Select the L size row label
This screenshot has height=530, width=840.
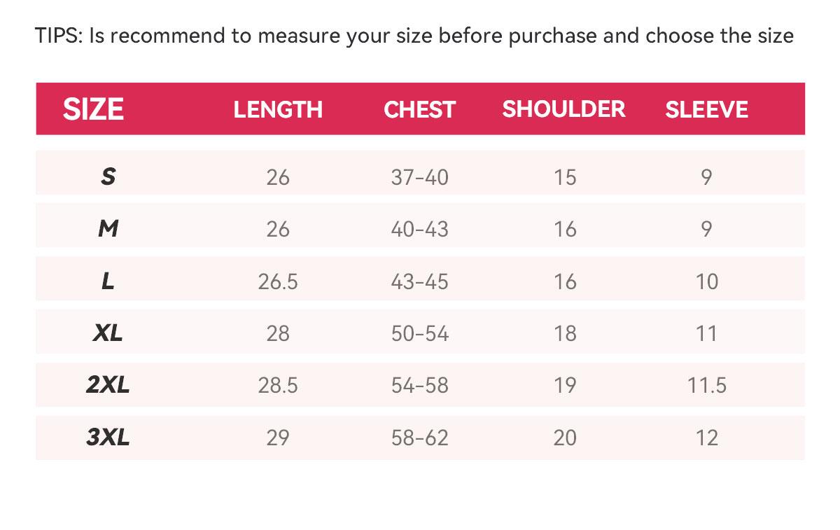tap(108, 281)
